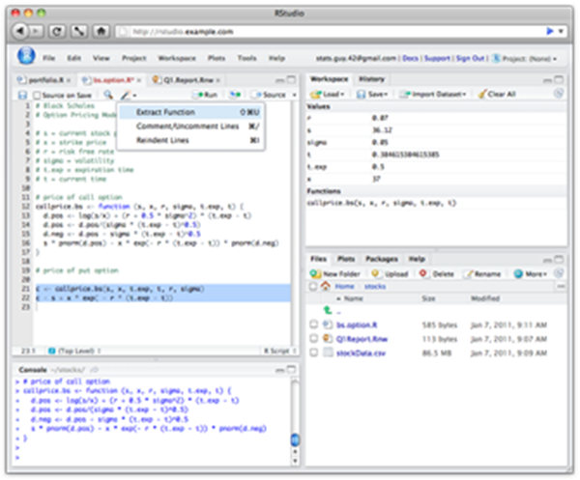This screenshot has width=580, height=480.
Task: Click the callprice.bs function entry
Action: click(x=382, y=203)
